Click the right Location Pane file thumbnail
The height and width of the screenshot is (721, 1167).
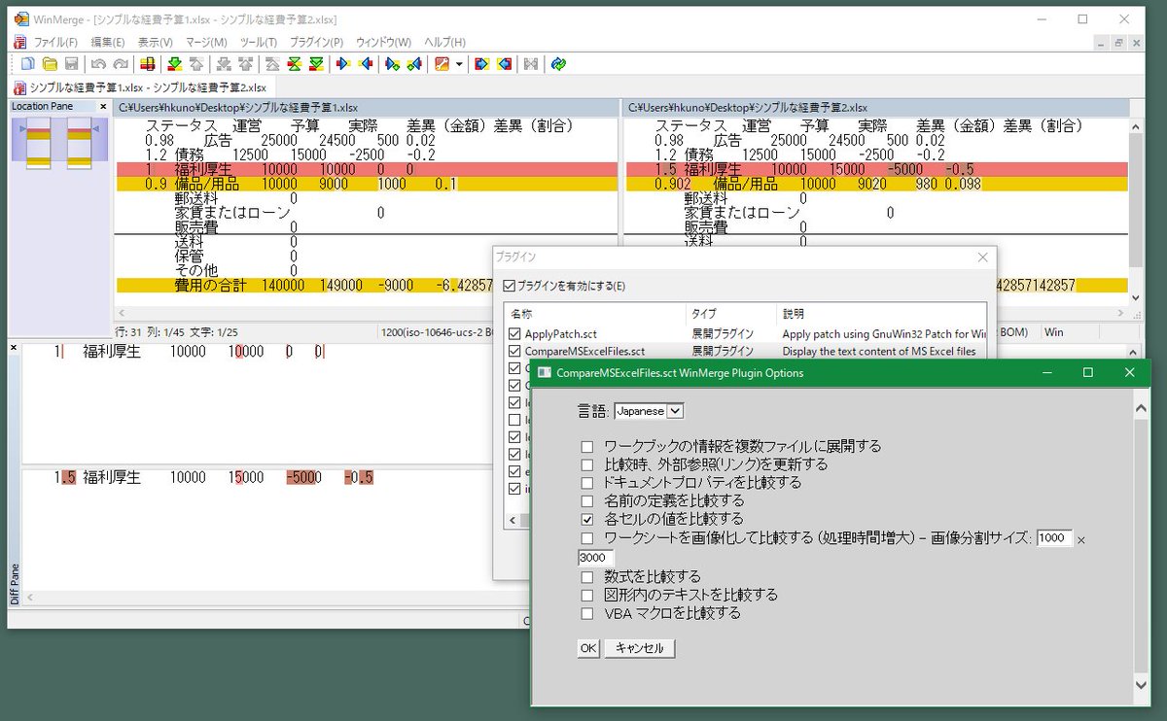tap(80, 144)
